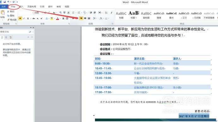The height and width of the screenshot is (122, 218).
Task: Click the line spacing icon
Action: tap(94, 18)
